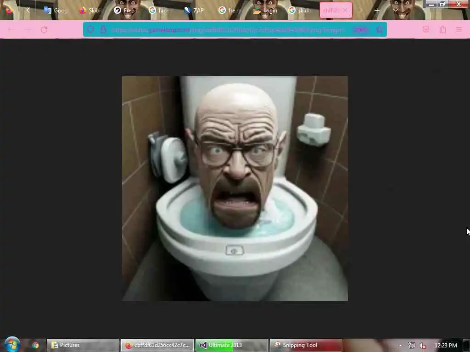The height and width of the screenshot is (352, 470).
Task: Open network status tray icon
Action: click(411, 346)
